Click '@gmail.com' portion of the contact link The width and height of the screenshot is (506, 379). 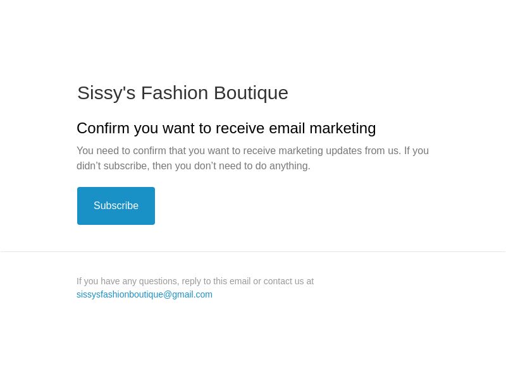tap(187, 294)
